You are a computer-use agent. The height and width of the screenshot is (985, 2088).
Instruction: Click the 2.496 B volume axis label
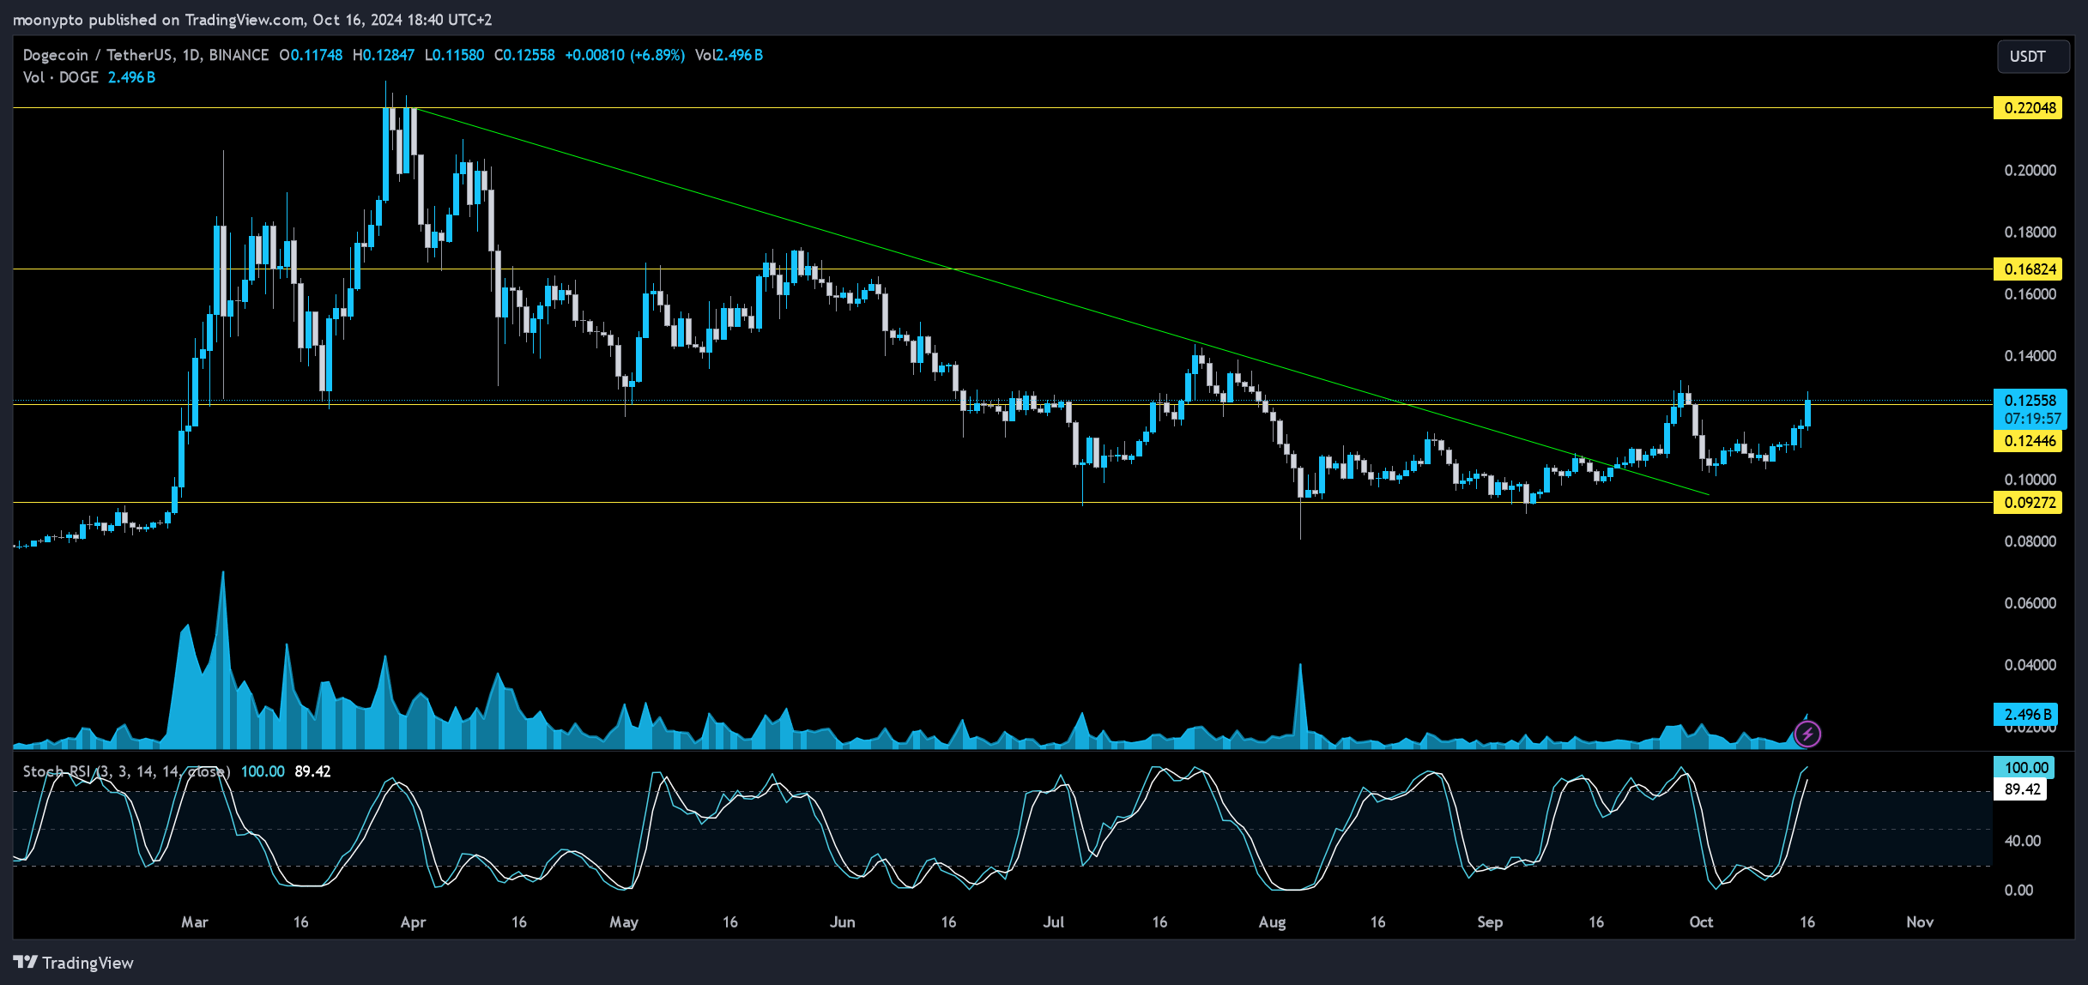point(2027,715)
